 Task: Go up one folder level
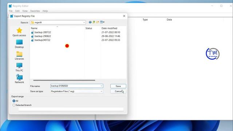coord(94,22)
